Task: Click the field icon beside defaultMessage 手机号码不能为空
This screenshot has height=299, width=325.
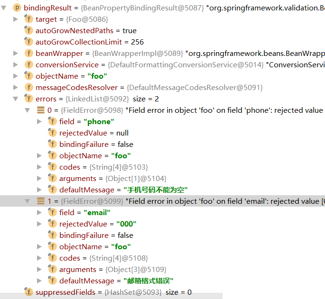Action: click(53, 190)
